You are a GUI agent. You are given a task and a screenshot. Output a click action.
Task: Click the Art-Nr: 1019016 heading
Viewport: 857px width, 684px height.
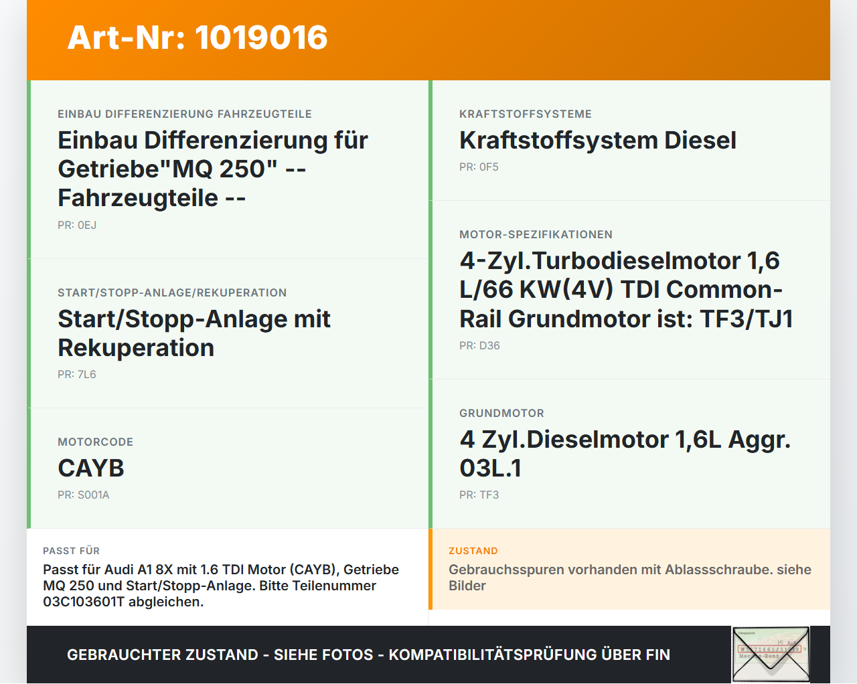(x=198, y=37)
